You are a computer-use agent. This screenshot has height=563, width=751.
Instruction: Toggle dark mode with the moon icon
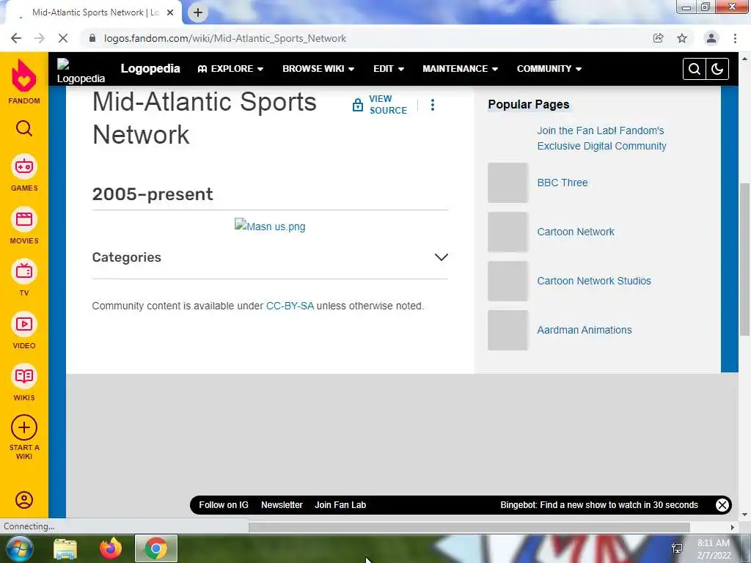[717, 69]
